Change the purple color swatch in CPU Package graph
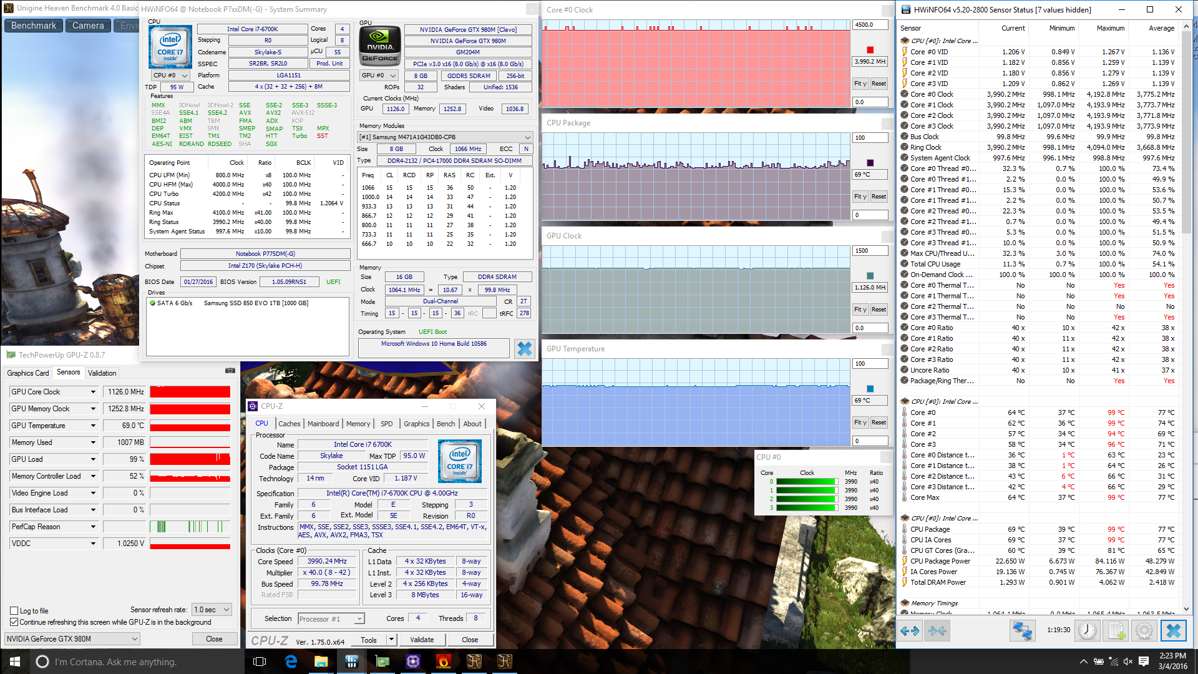1198x674 pixels. [870, 163]
